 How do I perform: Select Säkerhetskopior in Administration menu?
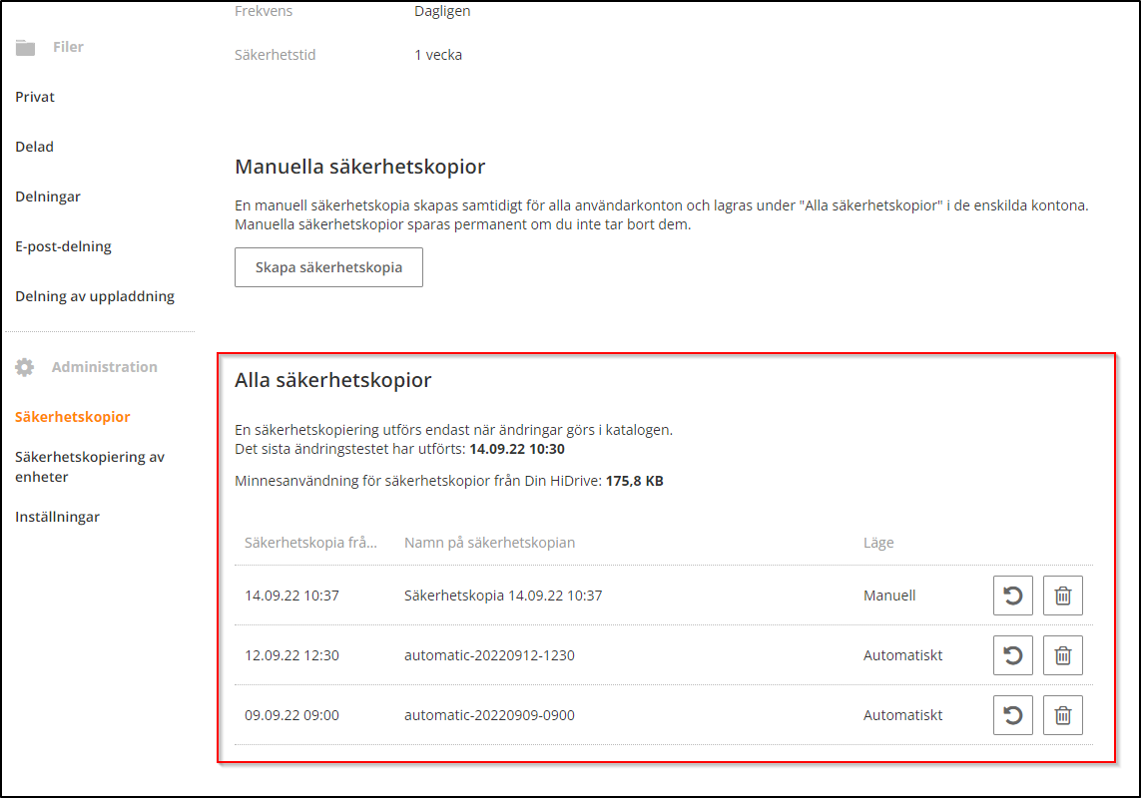(72, 417)
